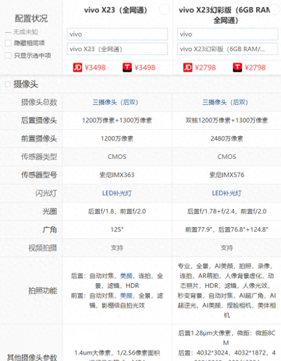
Task: Click the 美颜 link in the 前置 line
Action: (x=127, y=295)
